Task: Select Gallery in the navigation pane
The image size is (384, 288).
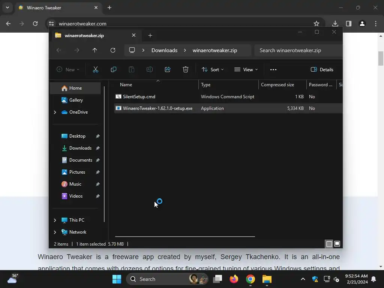Action: coord(75,100)
